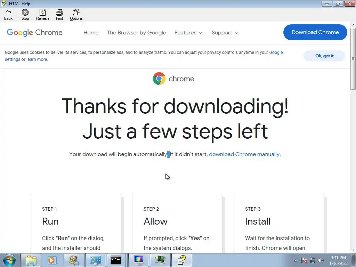Screen dimensions: 356x267
Task: Print the current help page
Action: pos(59,15)
